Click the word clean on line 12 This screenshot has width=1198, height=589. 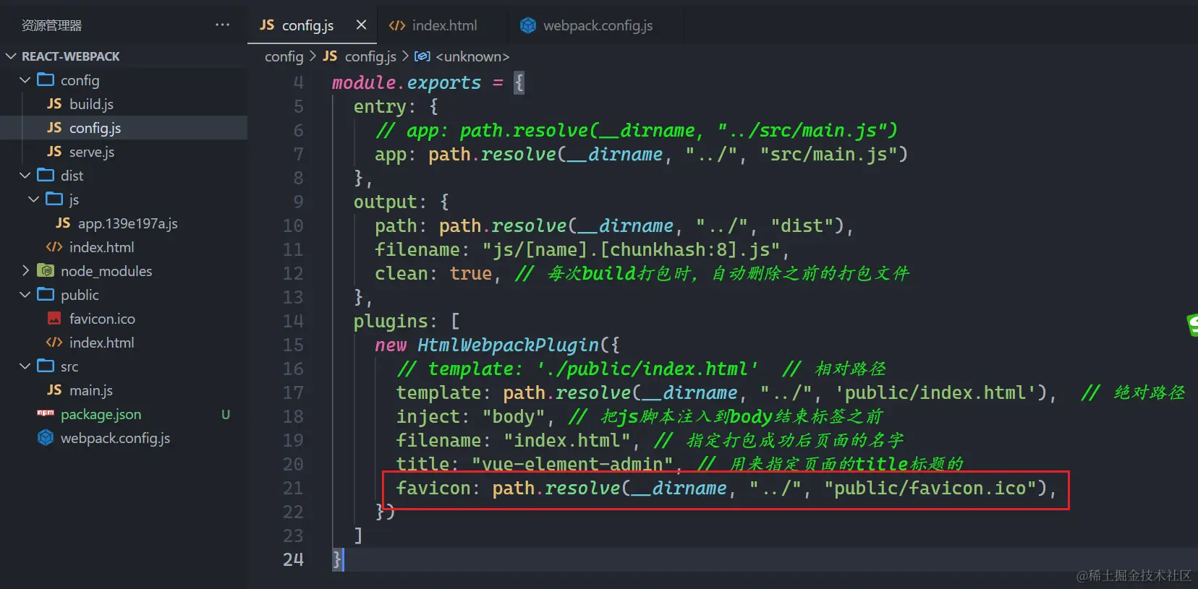point(401,273)
